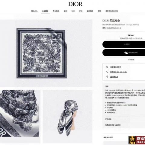Screen dimensions: 145x145
Task: Click the WeChat quick pay button
Action: coord(124,53)
